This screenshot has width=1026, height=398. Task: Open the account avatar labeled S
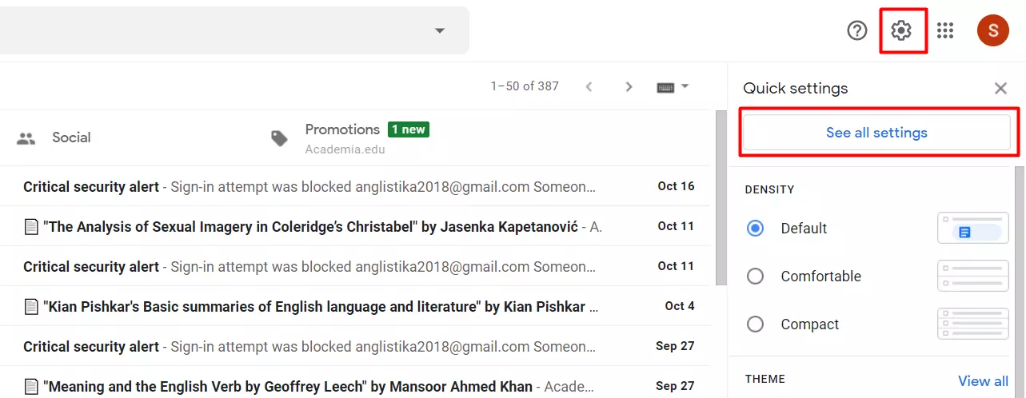[992, 30]
